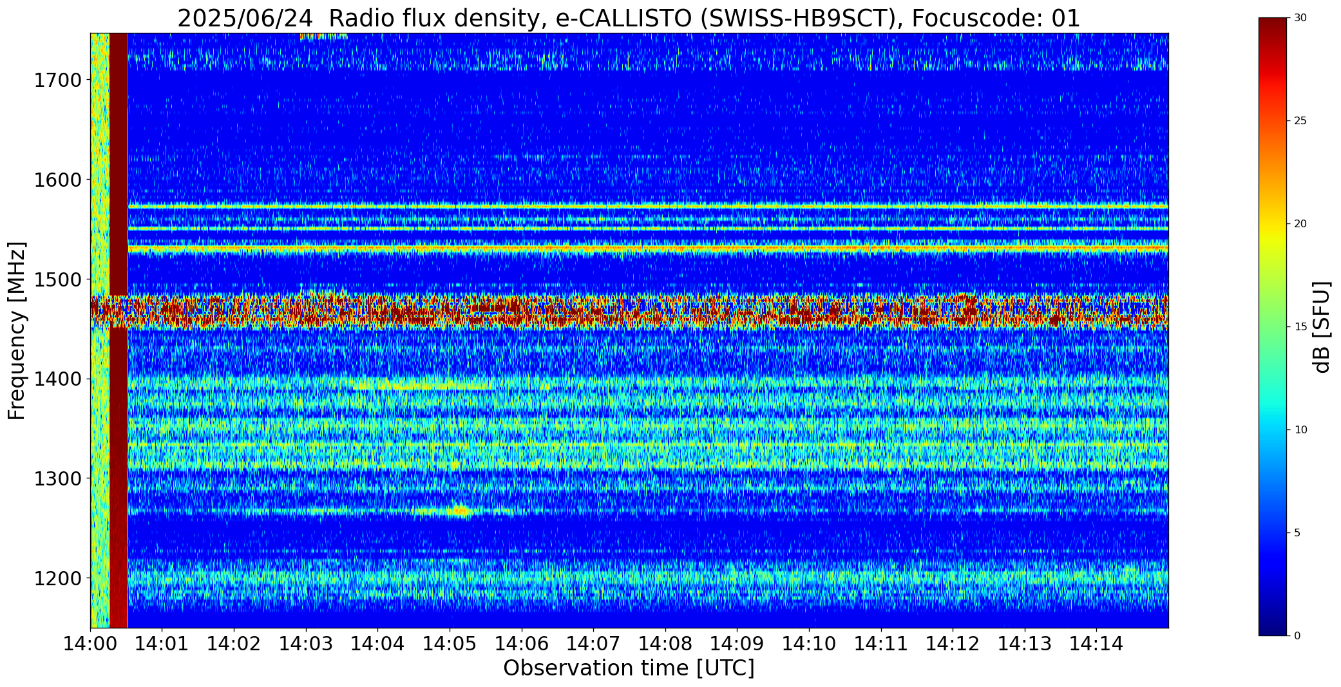Image resolution: width=1341 pixels, height=687 pixels.
Task: Click the 14:10 time tick label
Action: [x=809, y=644]
